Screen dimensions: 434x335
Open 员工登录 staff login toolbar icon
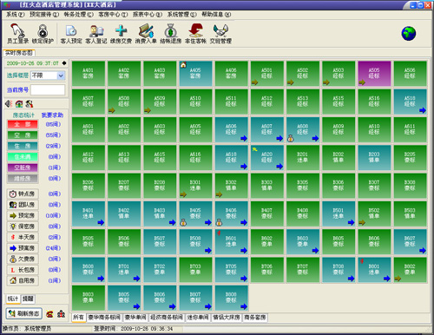tap(17, 34)
